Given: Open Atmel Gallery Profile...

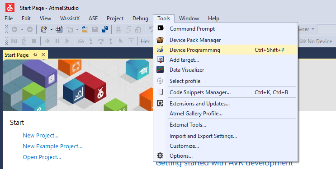Looking at the screenshot, I should tap(225, 114).
